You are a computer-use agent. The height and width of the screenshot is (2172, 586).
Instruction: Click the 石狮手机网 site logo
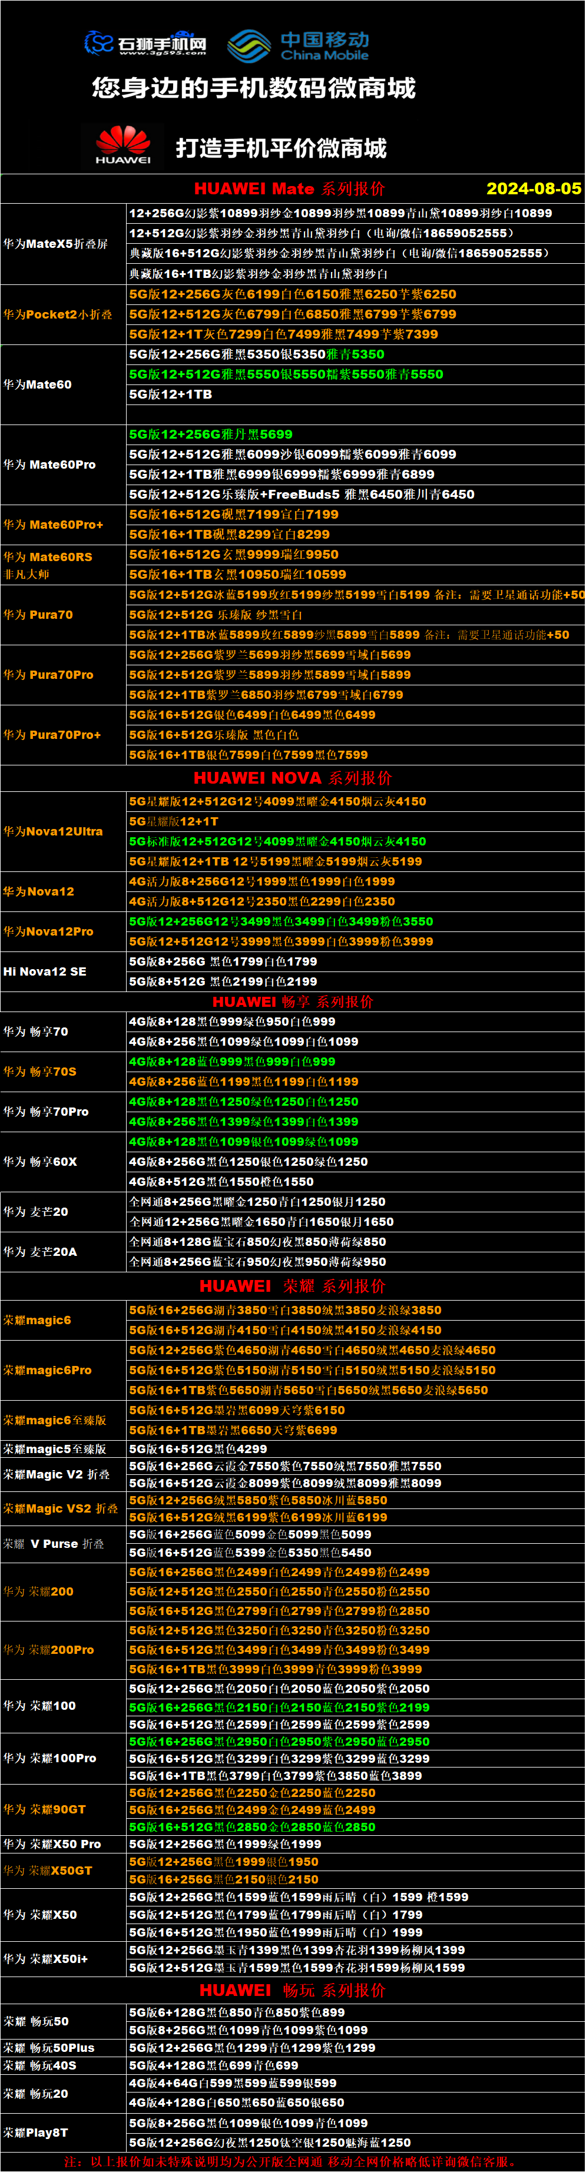[x=145, y=43]
